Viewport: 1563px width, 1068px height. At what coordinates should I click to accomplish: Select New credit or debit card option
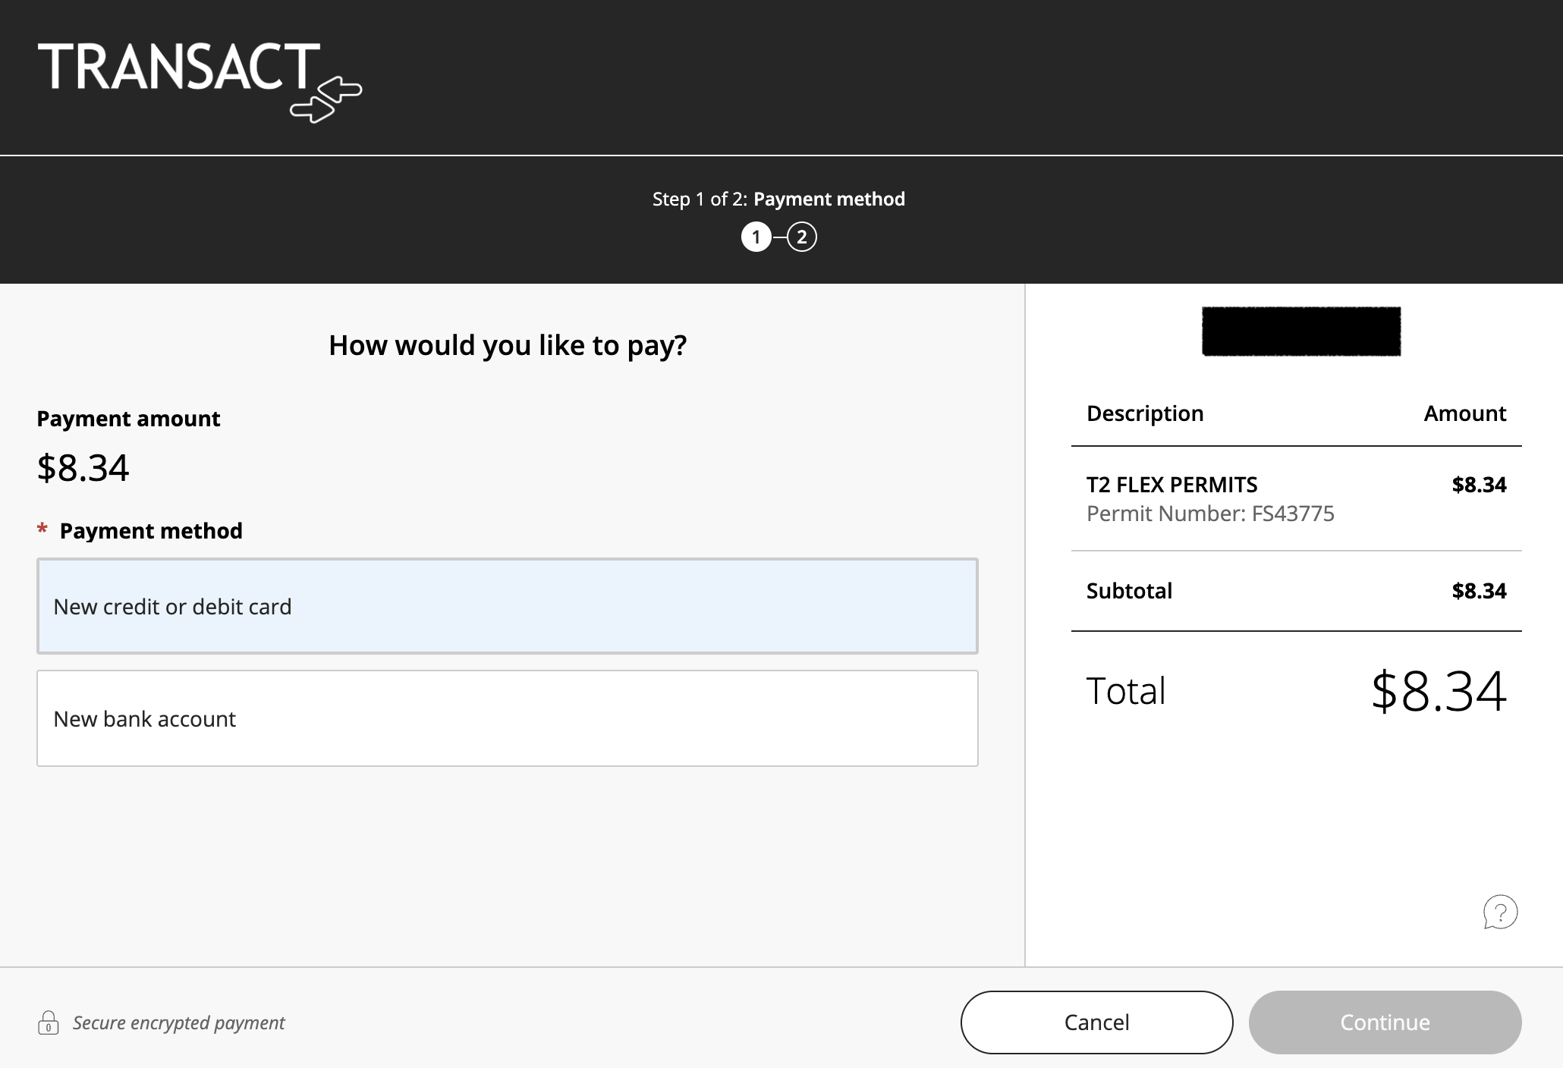(x=508, y=606)
